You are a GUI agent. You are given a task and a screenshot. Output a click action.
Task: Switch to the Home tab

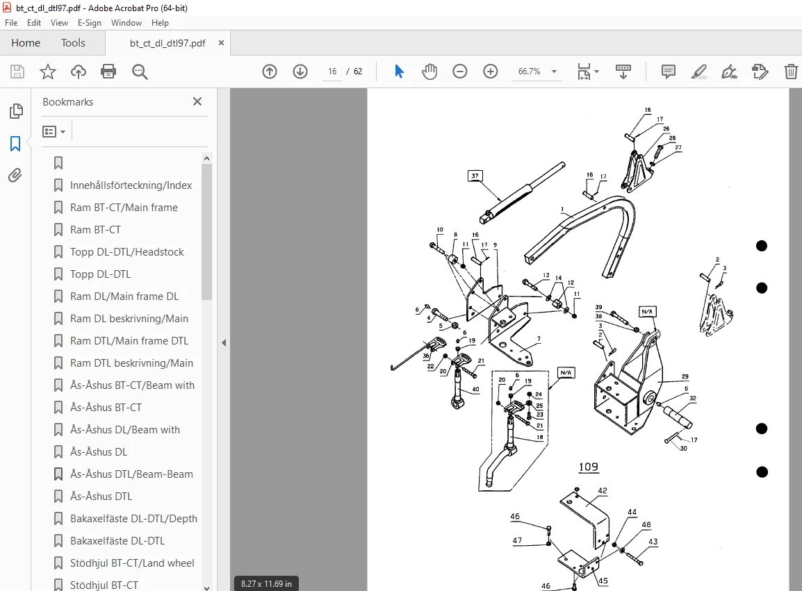(x=26, y=43)
